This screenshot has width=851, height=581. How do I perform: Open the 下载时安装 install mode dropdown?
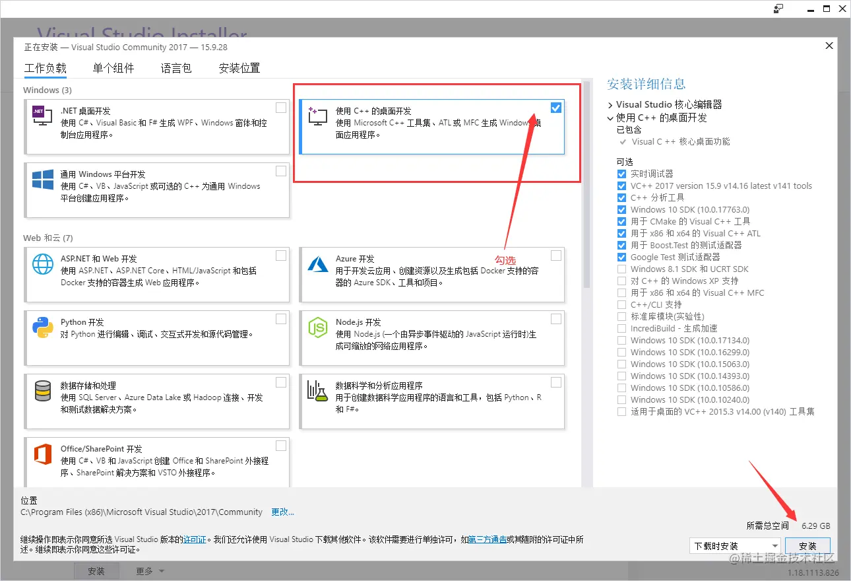[735, 546]
